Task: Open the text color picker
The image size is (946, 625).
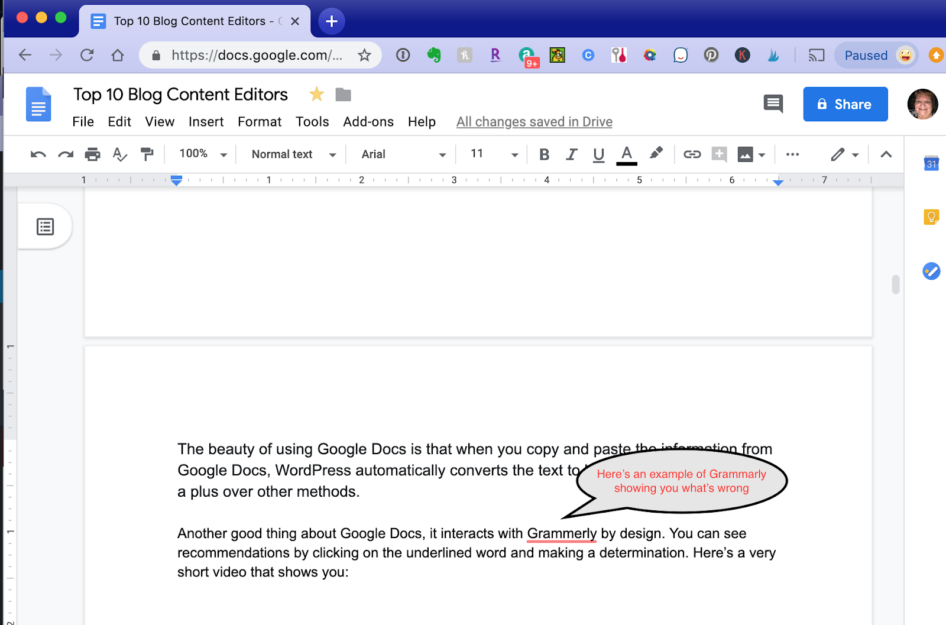Action: [627, 155]
